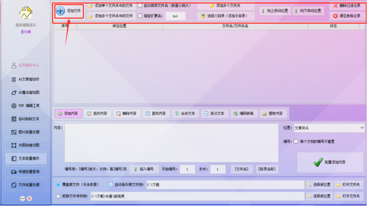367x206 pixels.
Task: Click save path field C:\下载\中通\新视频
Action: 197,196
